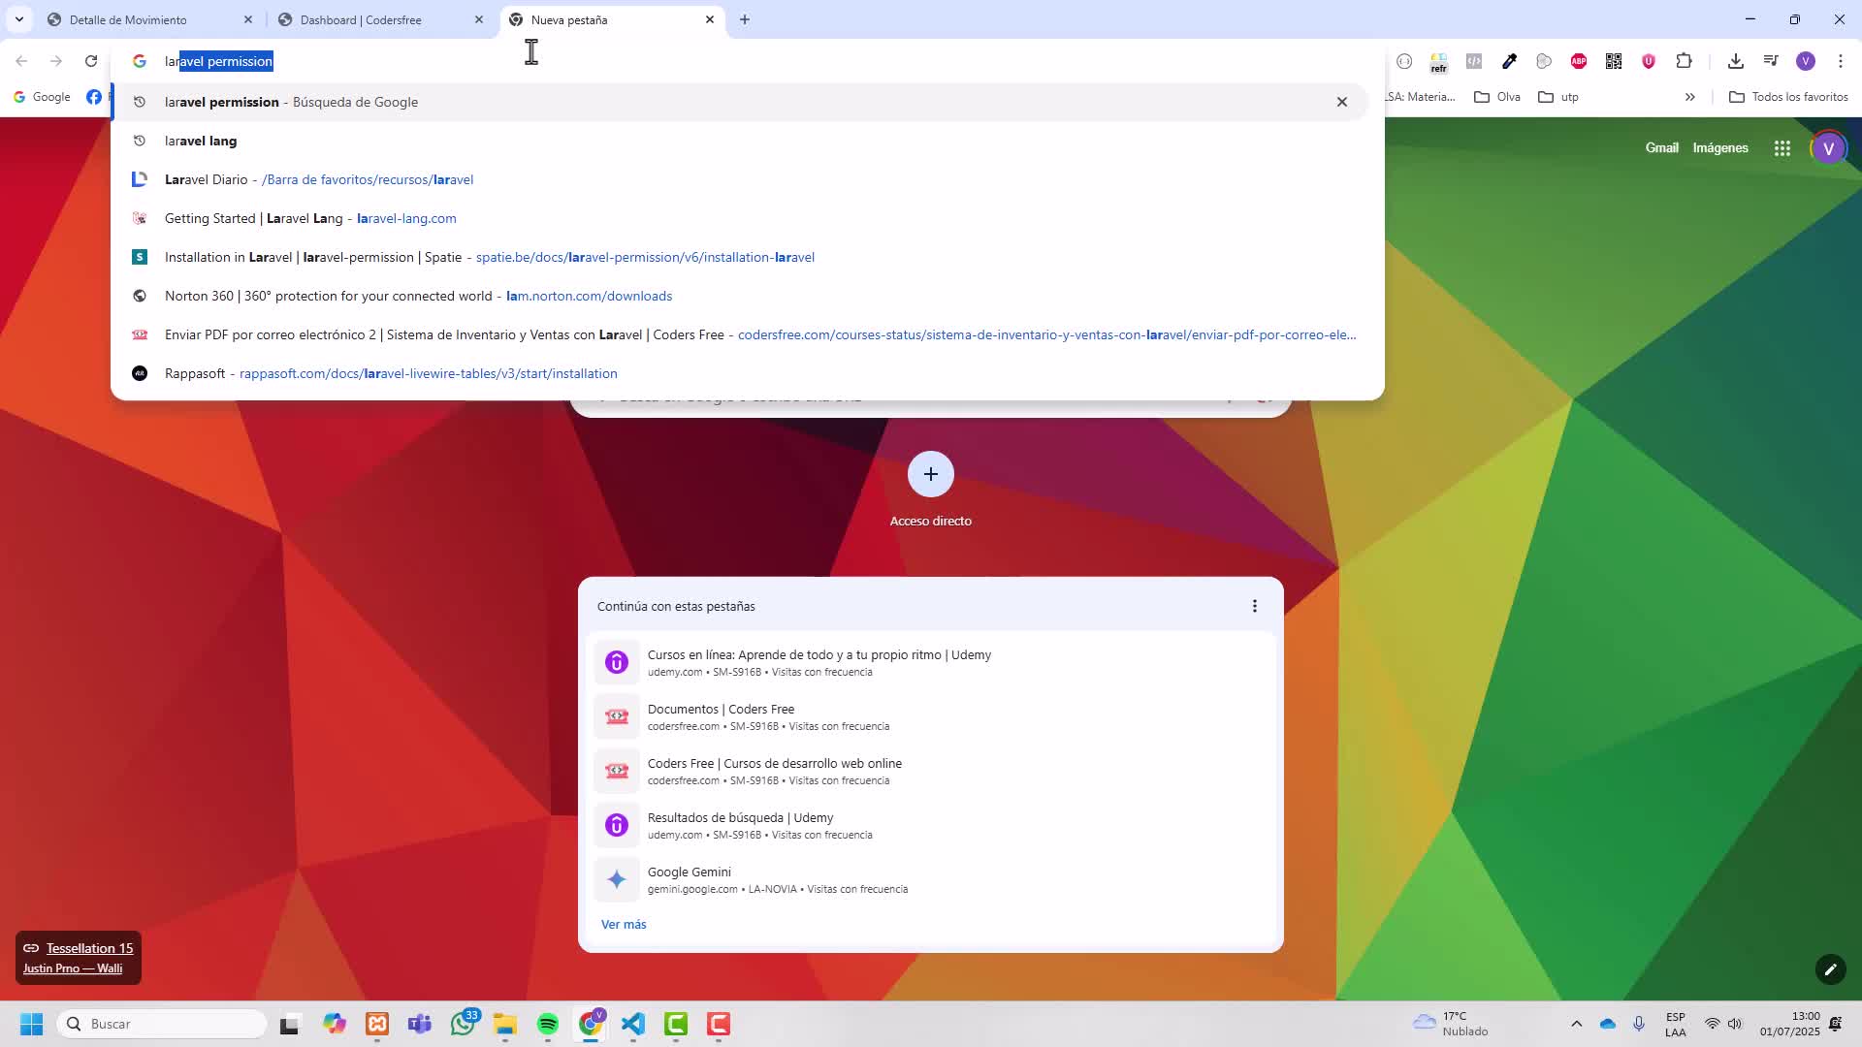This screenshot has height=1047, width=1862.
Task: Open the 17°C Nublado weather widget
Action: [x=1451, y=1024]
